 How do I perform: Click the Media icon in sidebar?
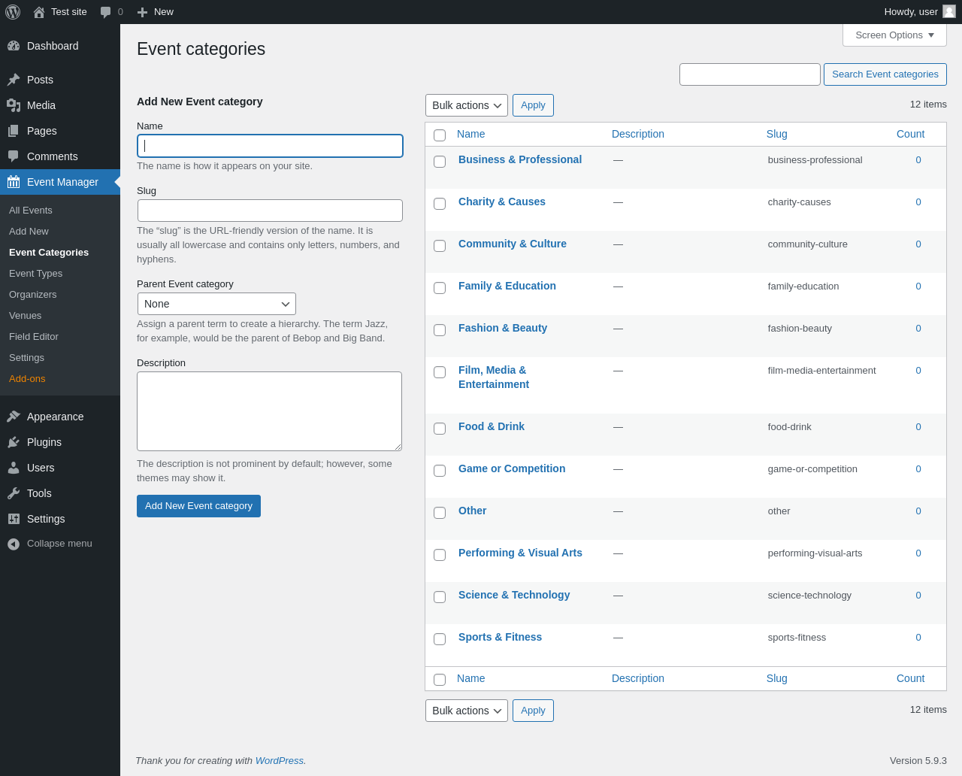coord(14,105)
